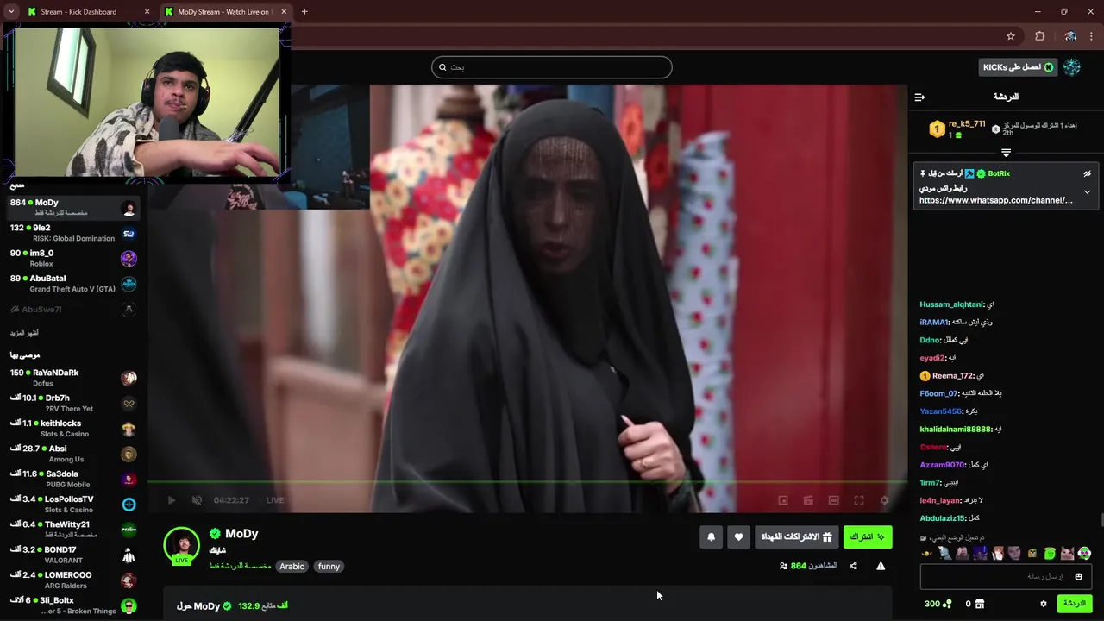Open gifted subscriptions button
Viewport: 1104px width, 621px height.
pyautogui.click(x=796, y=536)
